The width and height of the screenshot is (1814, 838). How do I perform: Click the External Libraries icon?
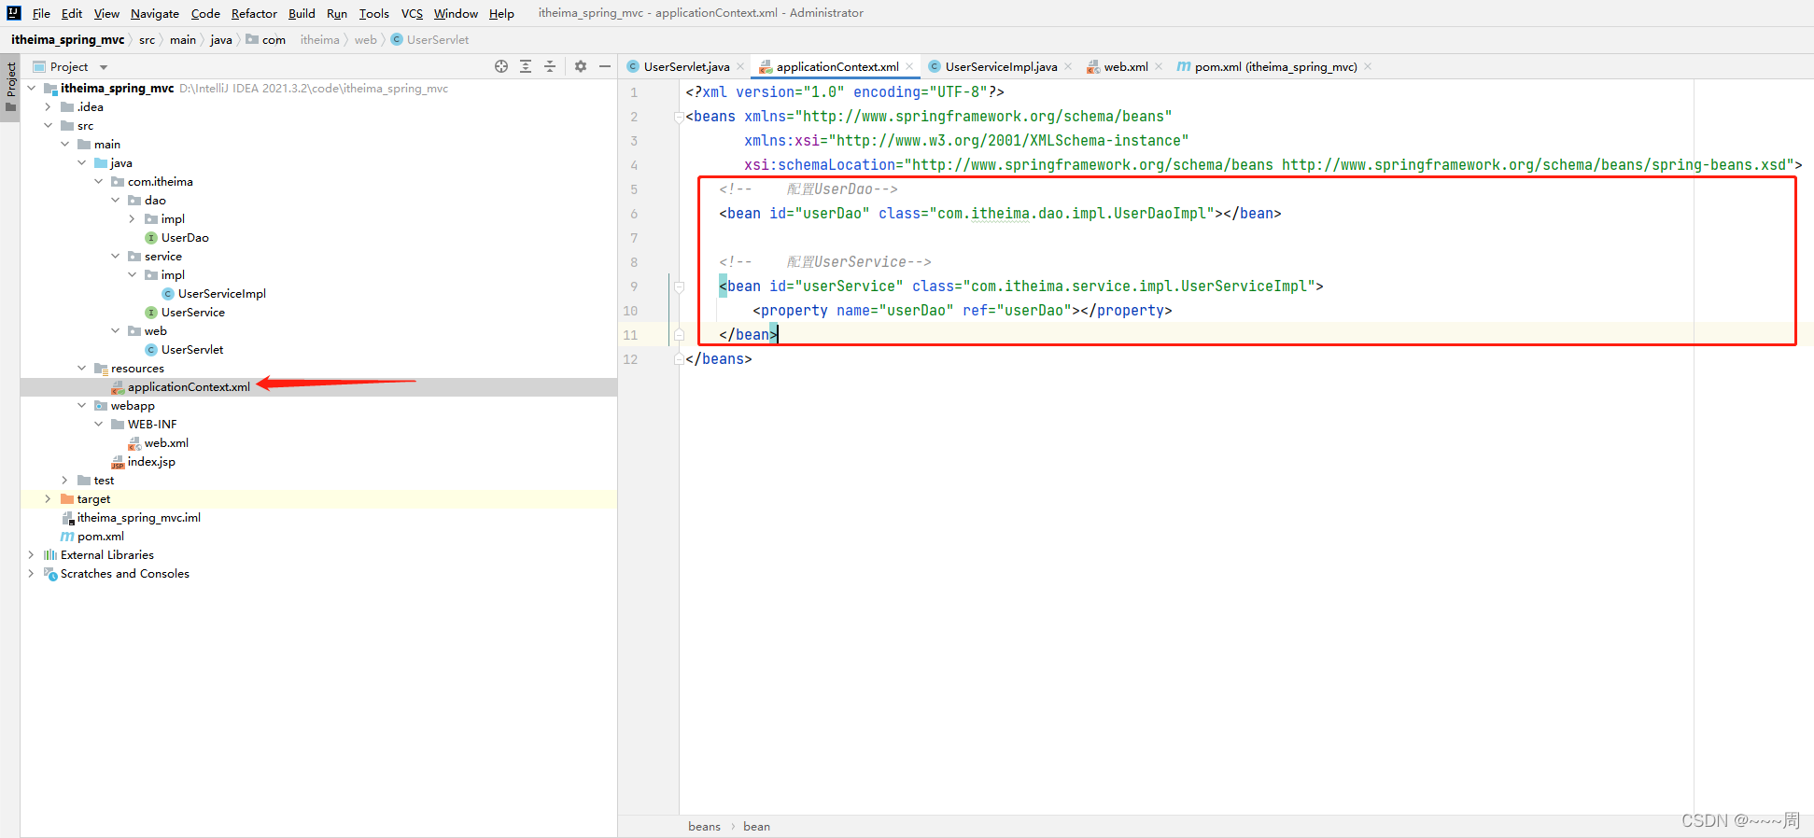(x=50, y=555)
